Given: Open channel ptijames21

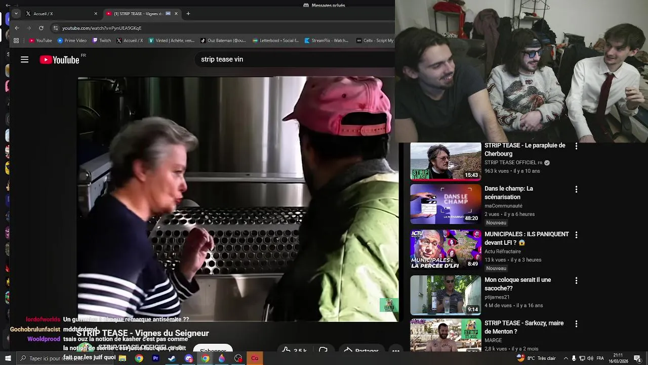Looking at the screenshot, I should pos(497,297).
